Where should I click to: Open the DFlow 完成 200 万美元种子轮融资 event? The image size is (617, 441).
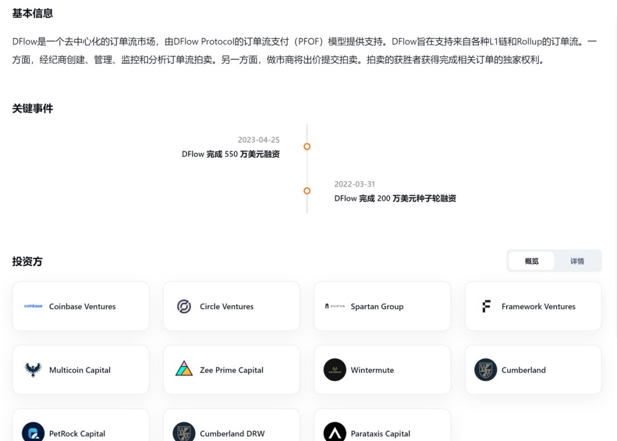pos(395,198)
